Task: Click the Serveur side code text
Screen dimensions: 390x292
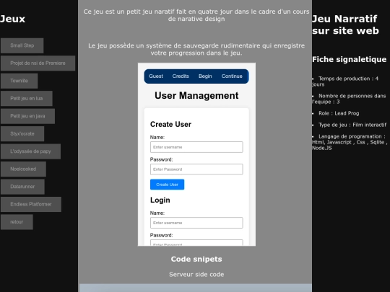Action: point(196,275)
